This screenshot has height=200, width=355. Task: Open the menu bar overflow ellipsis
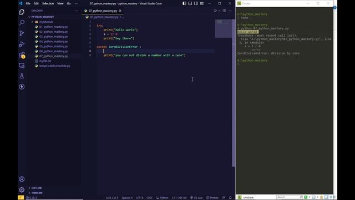point(77,3)
